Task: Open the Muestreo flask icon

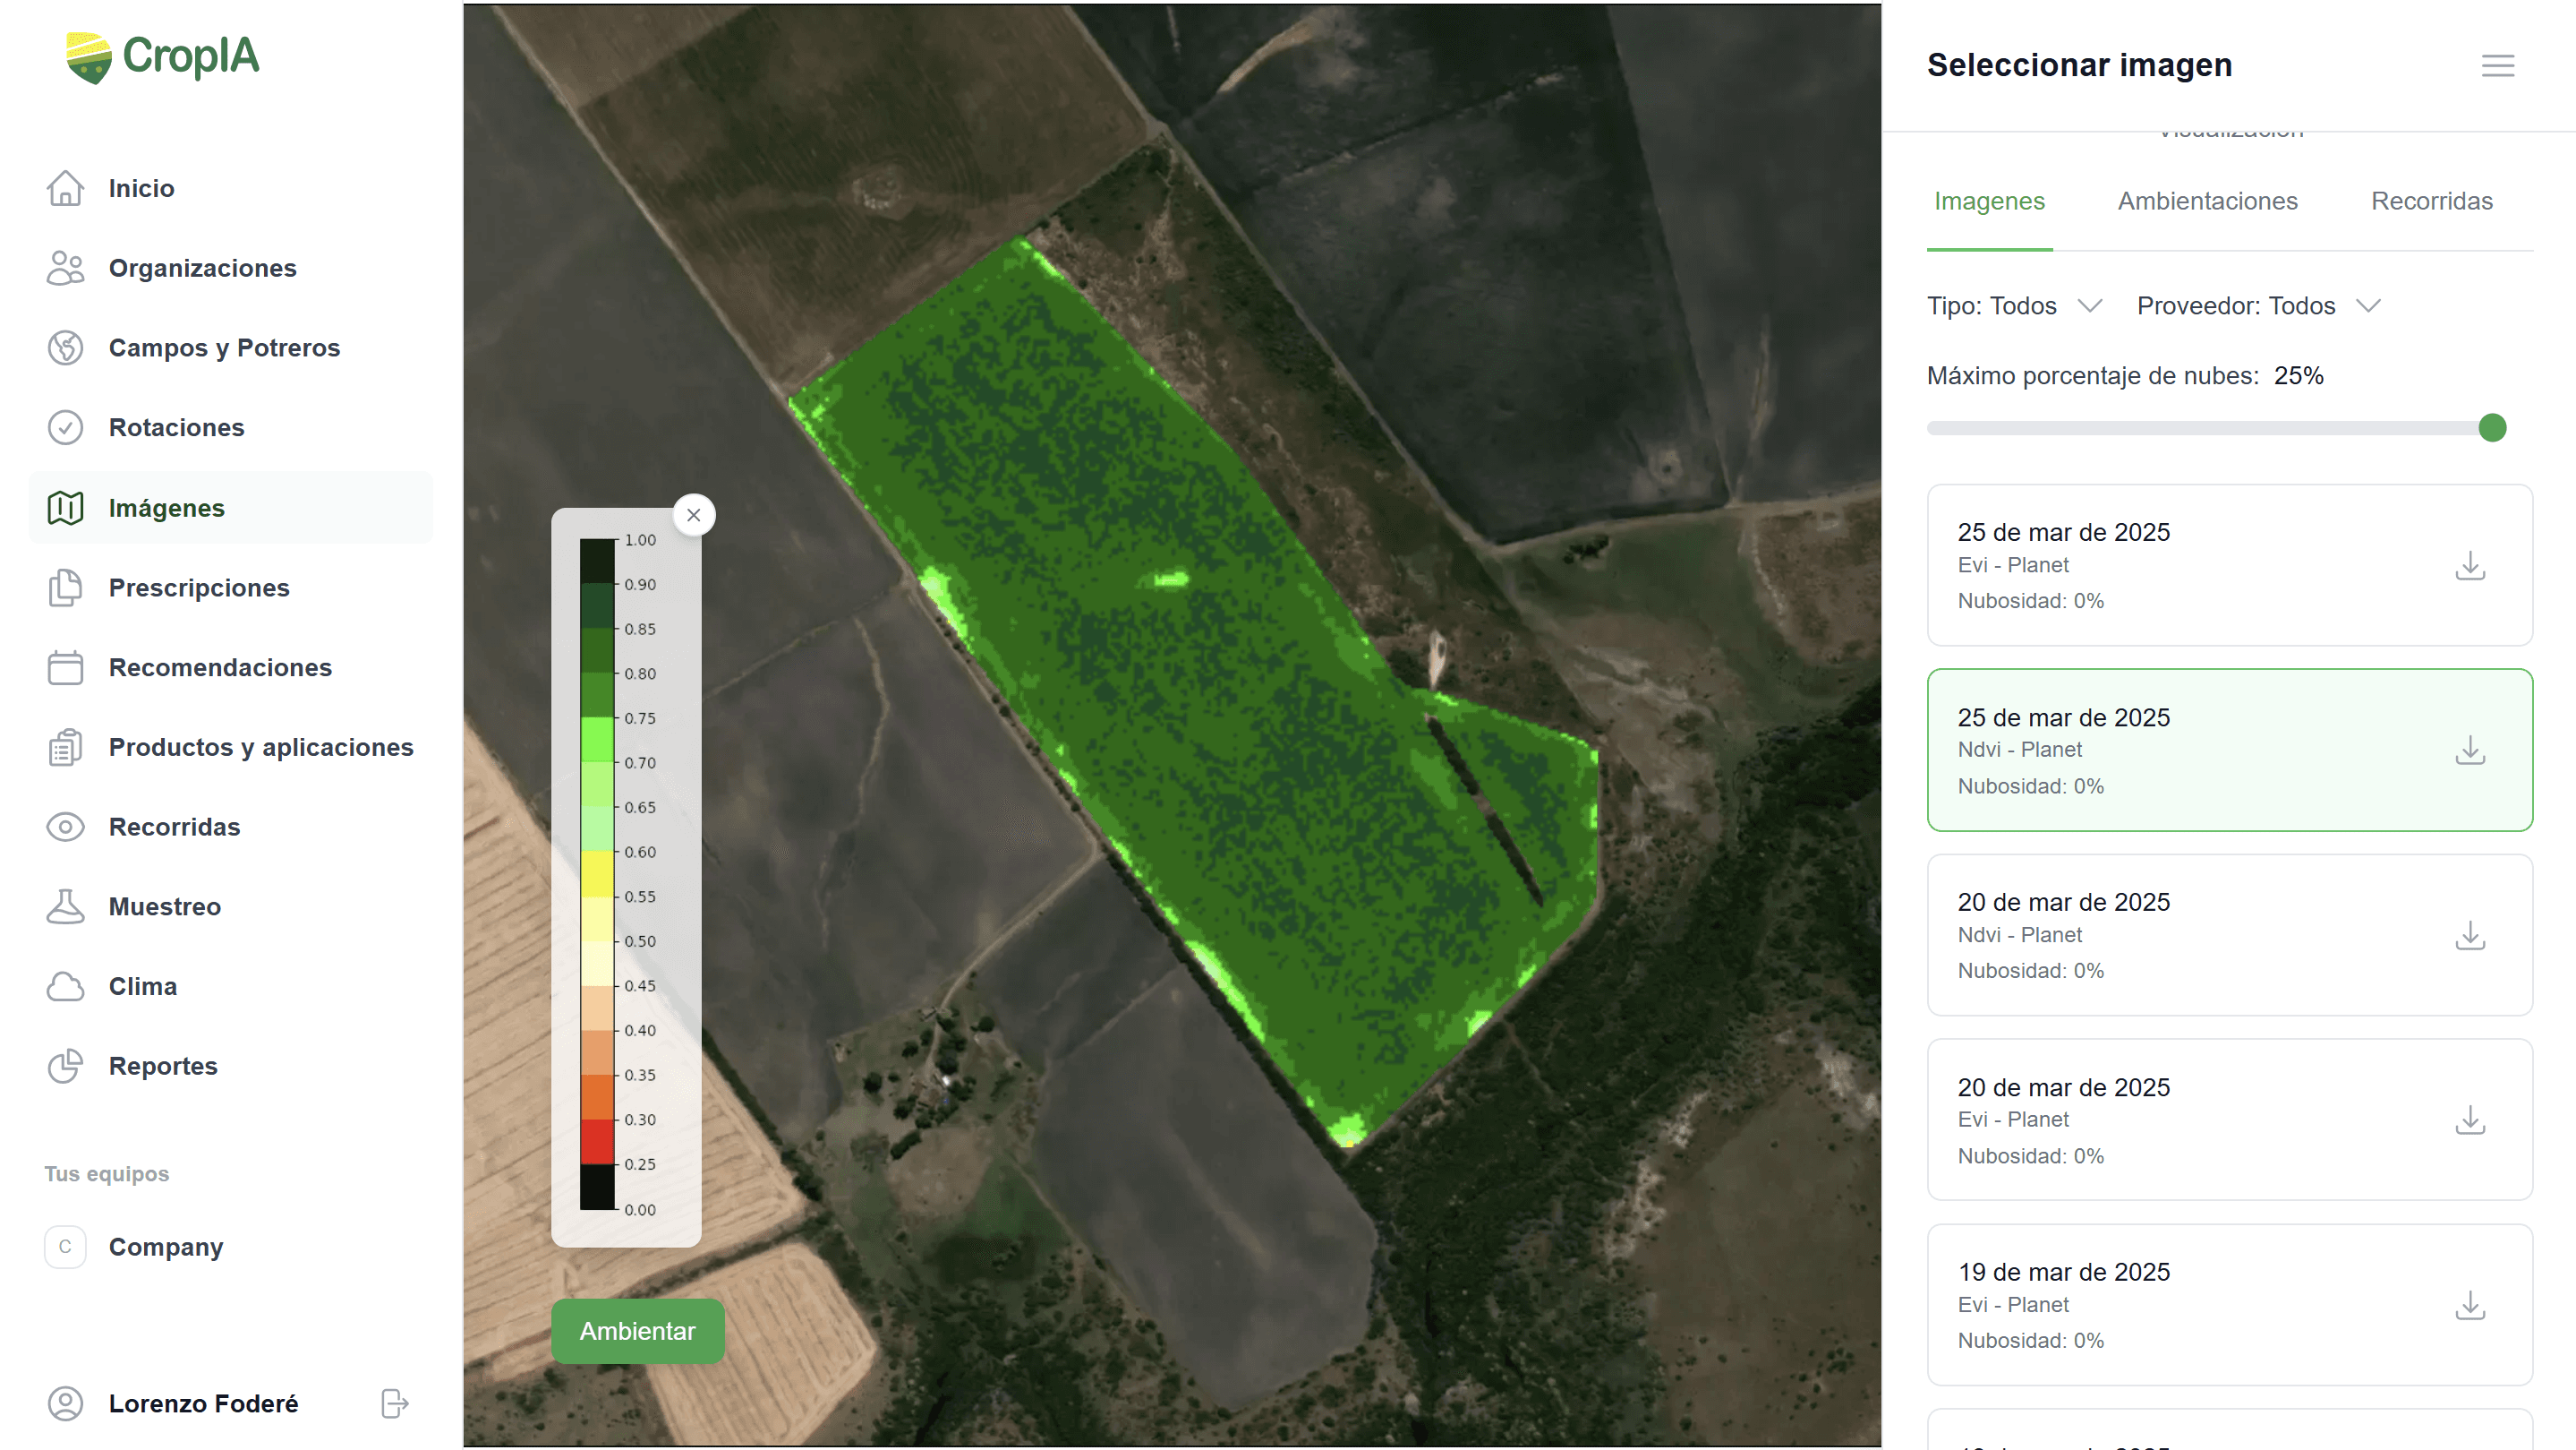Action: click(x=65, y=906)
